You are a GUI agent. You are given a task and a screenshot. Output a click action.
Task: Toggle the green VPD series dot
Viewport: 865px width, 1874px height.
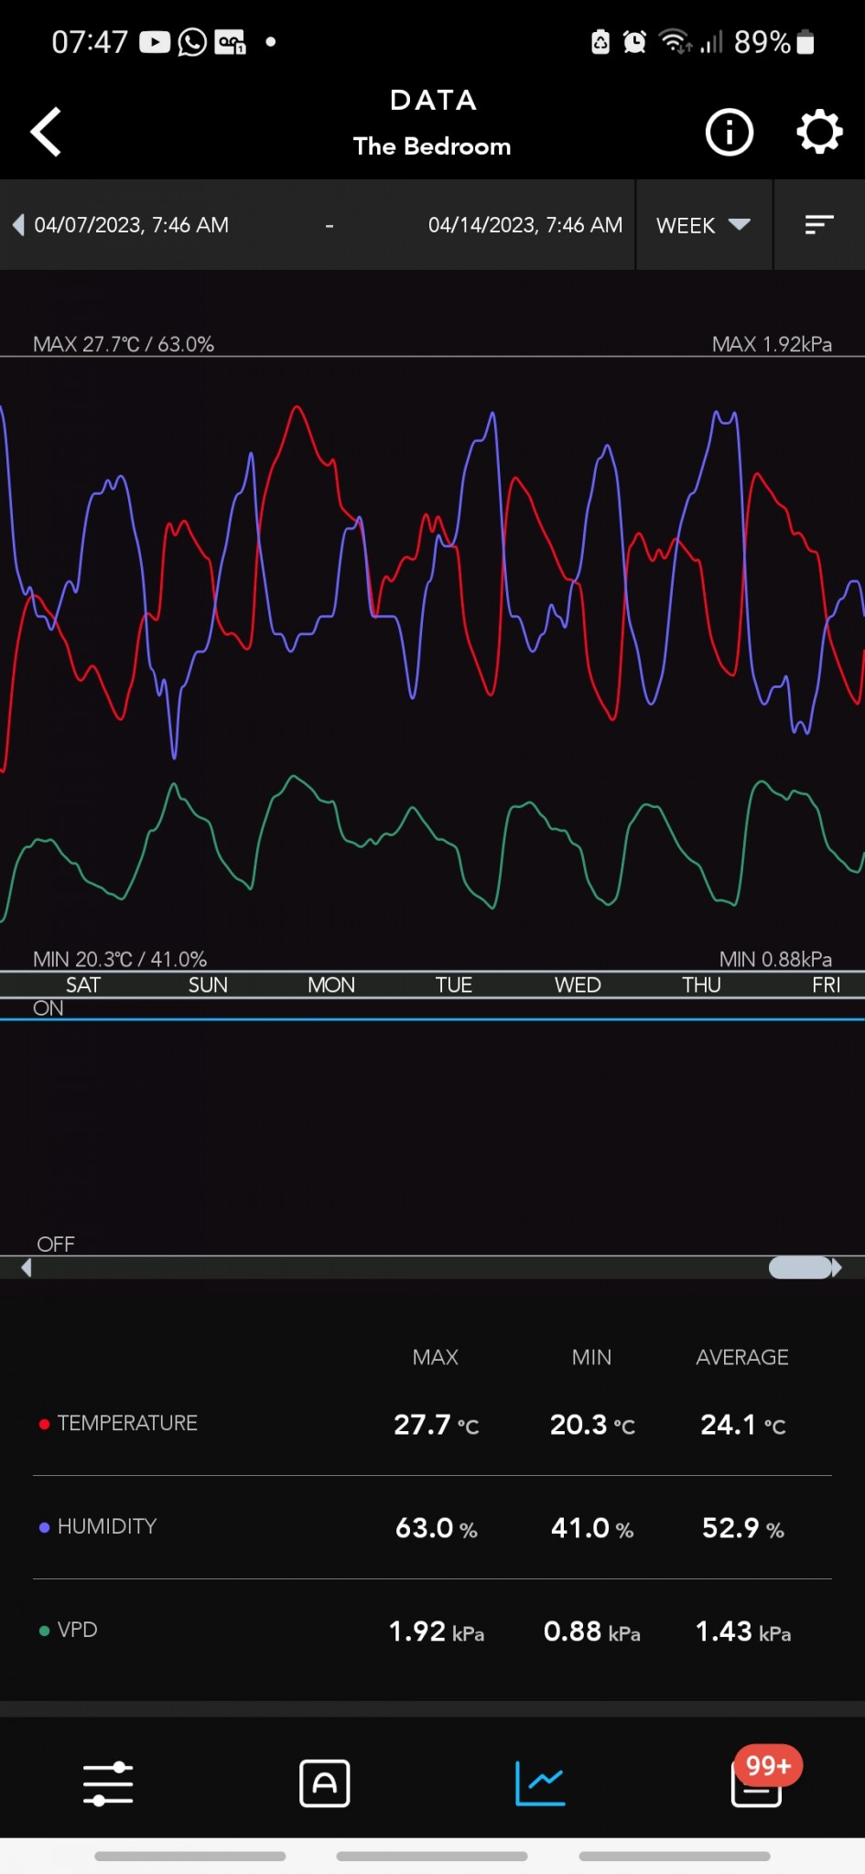(x=44, y=1631)
